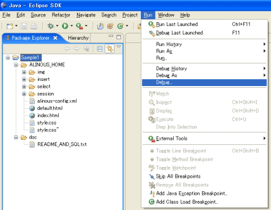Open the File menu
Image resolution: width=271 pixels, height=210 pixels.
(x=6, y=15)
